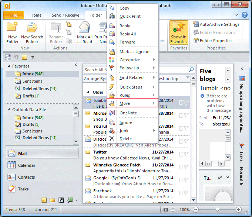The image size is (252, 217).
Task: Open the Calendar navigation pane
Action: pos(43,165)
